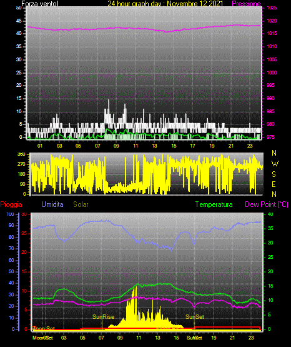
Task: Click the E compass letter
Action: click(x=274, y=184)
